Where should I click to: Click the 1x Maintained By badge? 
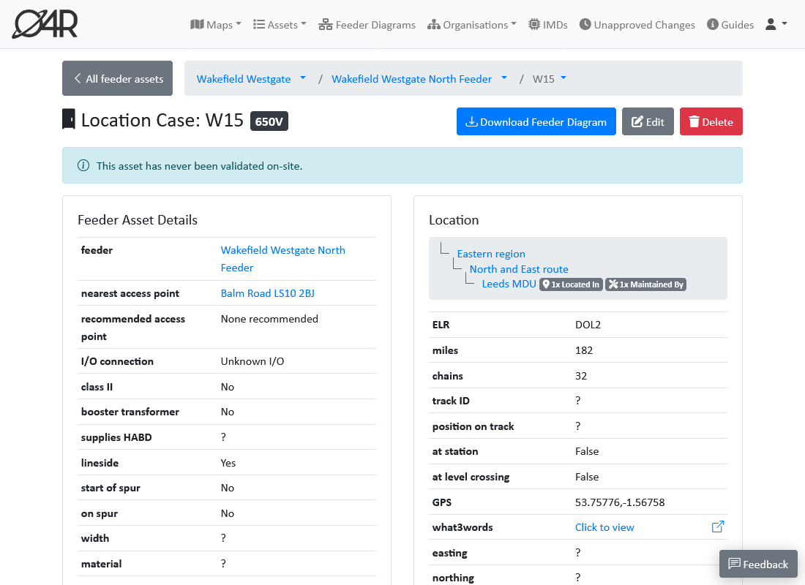(646, 284)
